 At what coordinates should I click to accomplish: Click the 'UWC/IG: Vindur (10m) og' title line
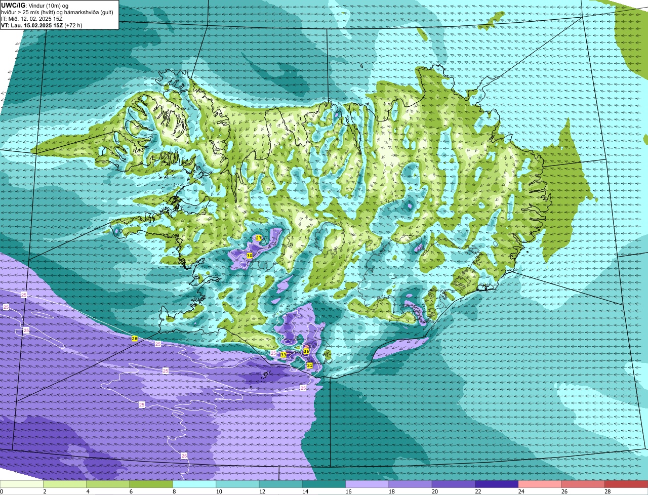[34, 5]
